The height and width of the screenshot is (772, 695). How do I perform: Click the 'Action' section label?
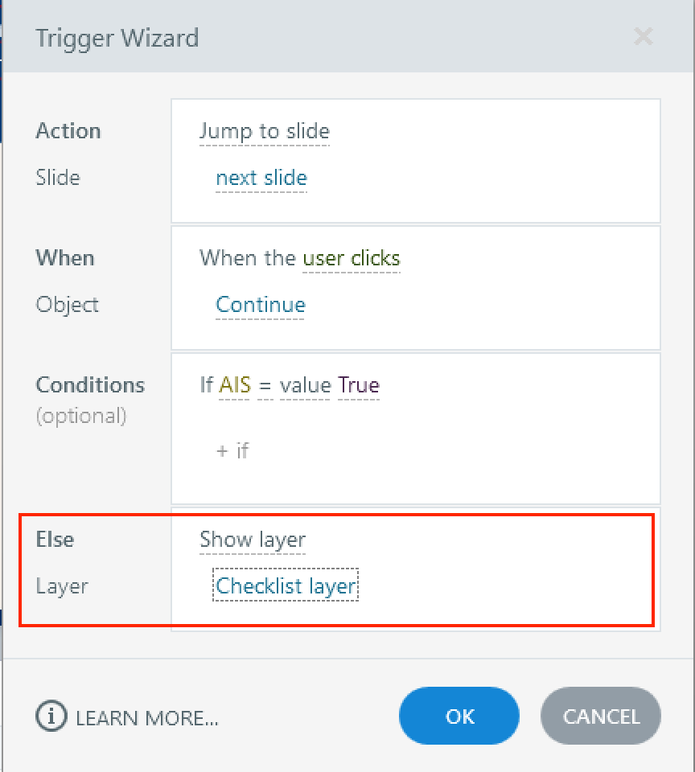[x=68, y=131]
